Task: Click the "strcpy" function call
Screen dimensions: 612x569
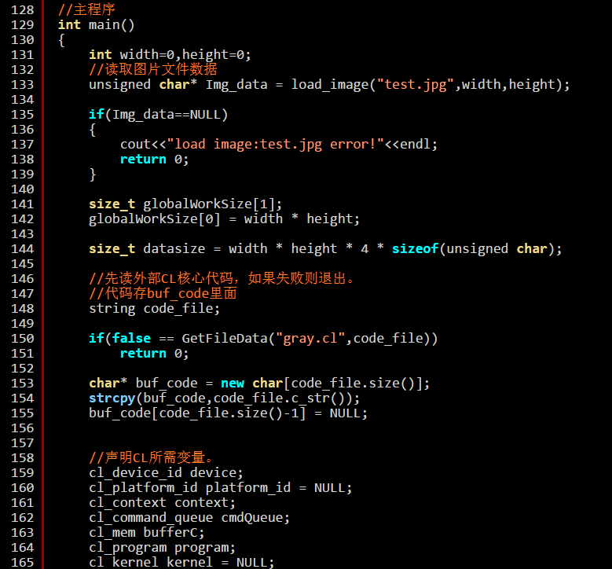Action: (x=112, y=398)
